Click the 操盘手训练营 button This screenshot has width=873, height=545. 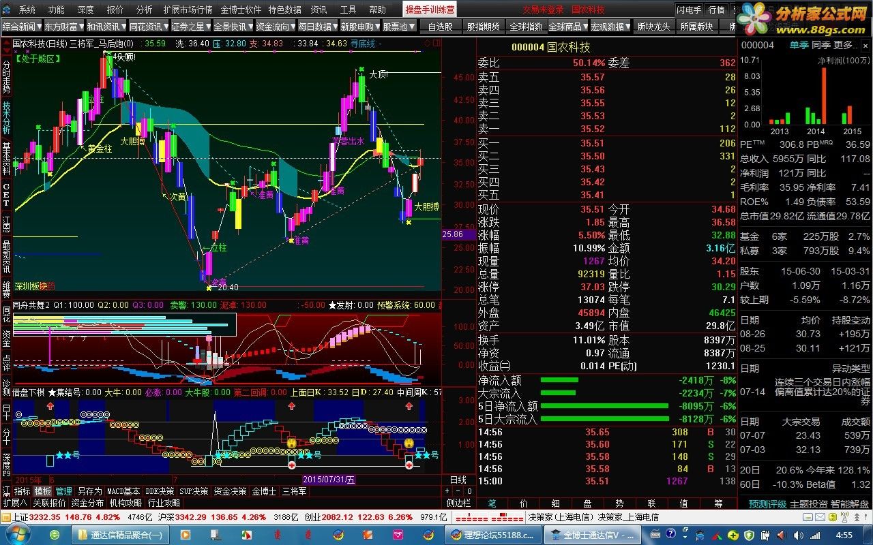tap(430, 10)
